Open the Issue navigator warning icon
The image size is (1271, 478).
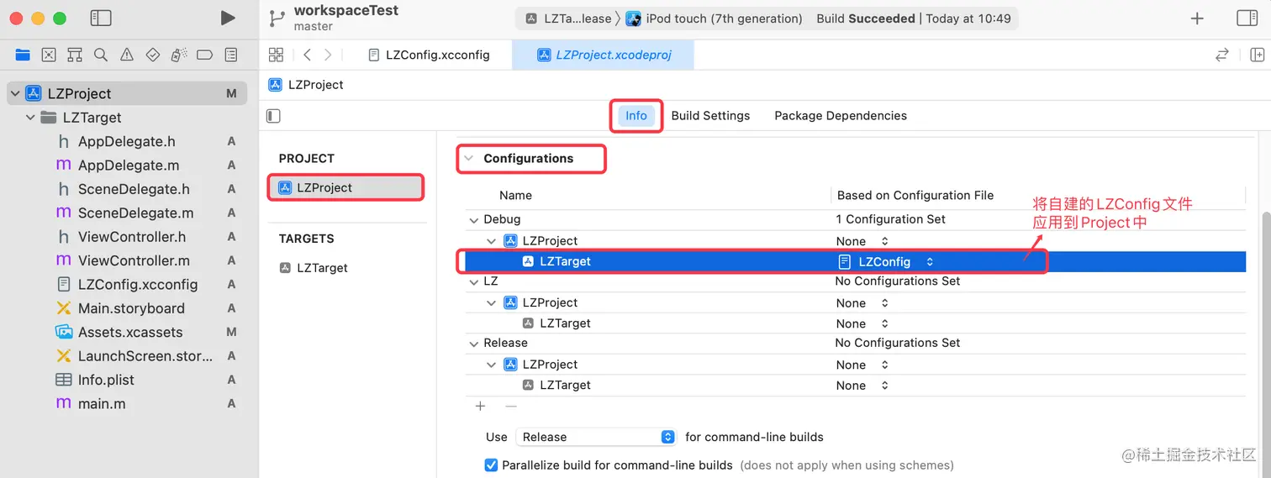[x=127, y=55]
